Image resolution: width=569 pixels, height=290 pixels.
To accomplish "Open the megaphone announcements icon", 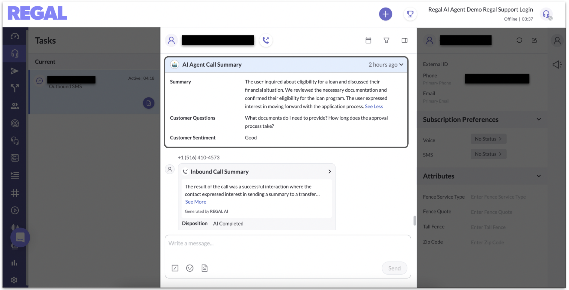I will tap(557, 64).
